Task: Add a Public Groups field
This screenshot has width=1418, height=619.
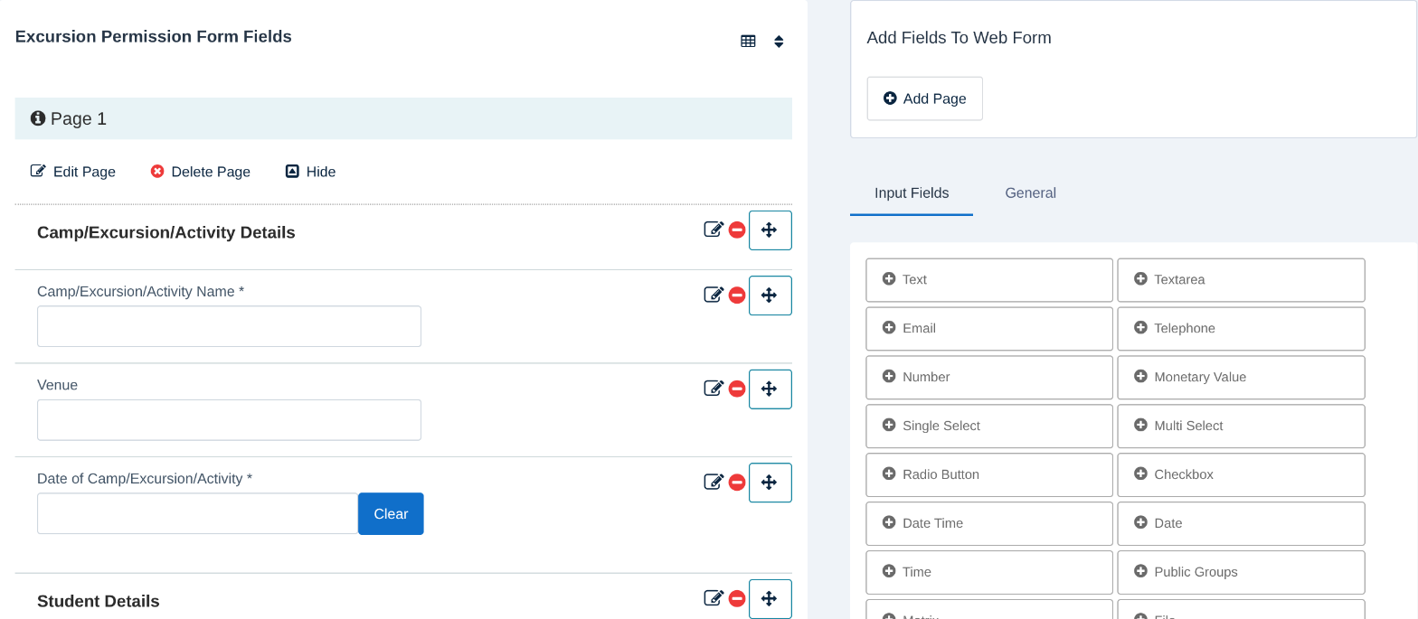Action: 1241,573
